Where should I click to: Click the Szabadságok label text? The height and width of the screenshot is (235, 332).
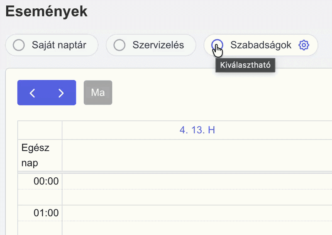(261, 45)
